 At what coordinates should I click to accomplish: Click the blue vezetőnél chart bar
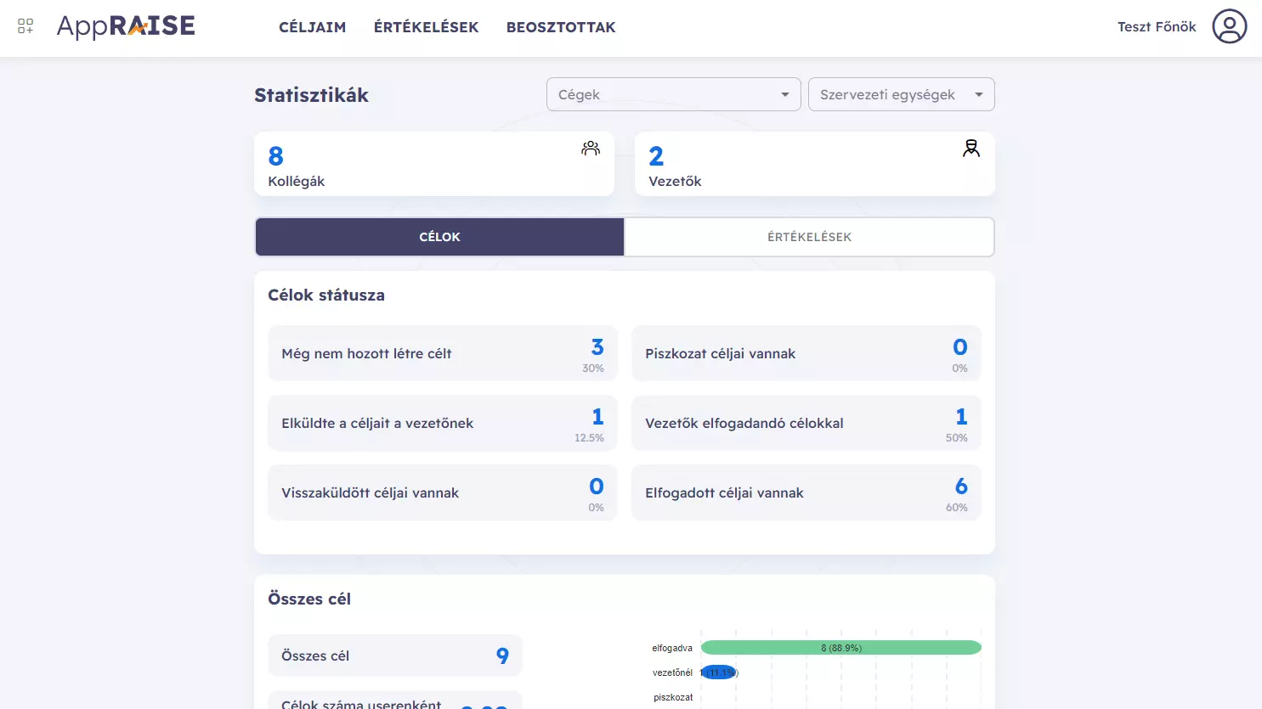pos(719,672)
